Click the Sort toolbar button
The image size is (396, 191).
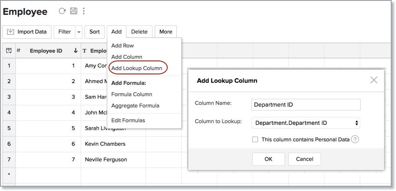pyautogui.click(x=95, y=32)
